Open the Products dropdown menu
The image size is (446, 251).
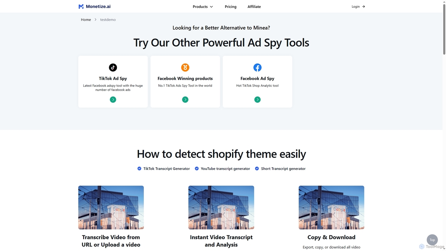(x=203, y=7)
